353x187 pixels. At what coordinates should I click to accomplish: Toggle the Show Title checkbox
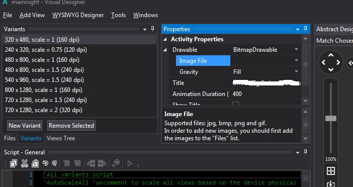tap(235, 104)
